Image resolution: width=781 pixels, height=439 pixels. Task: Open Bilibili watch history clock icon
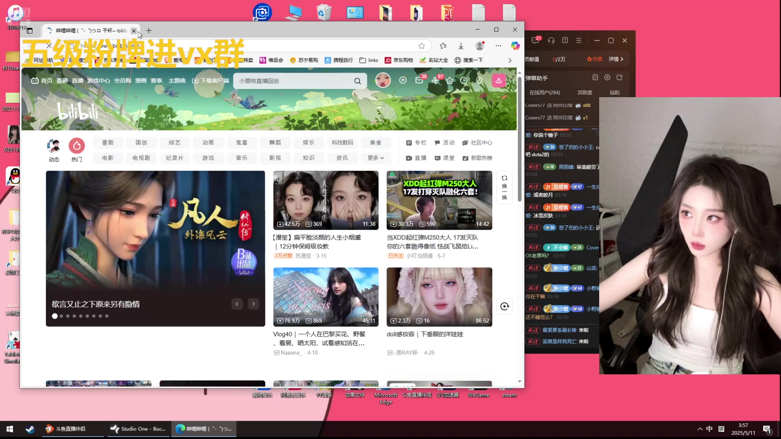click(464, 80)
